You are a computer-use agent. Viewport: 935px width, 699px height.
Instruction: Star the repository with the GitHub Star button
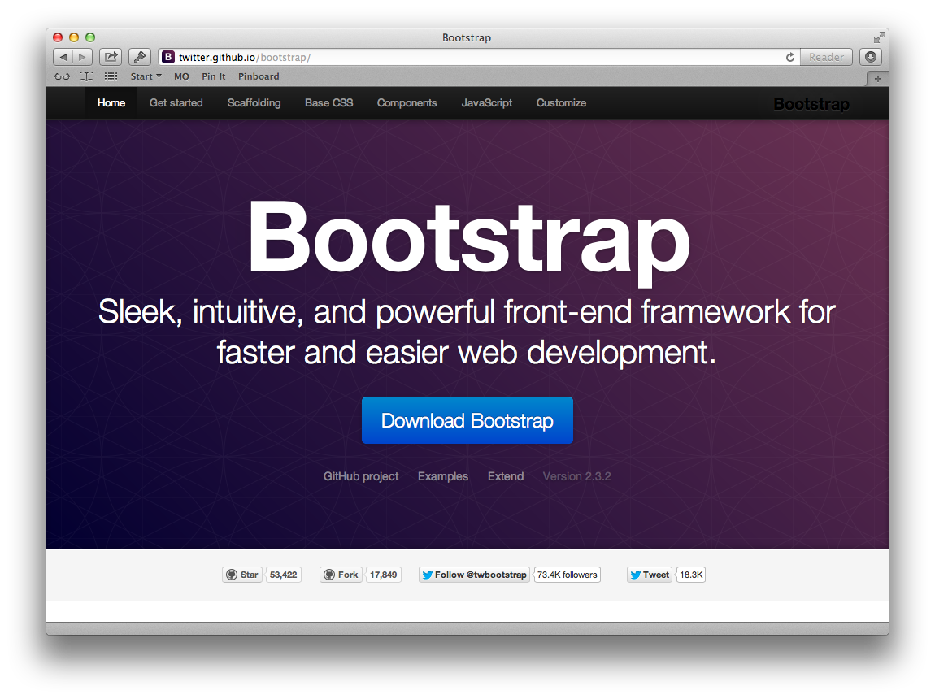tap(242, 575)
